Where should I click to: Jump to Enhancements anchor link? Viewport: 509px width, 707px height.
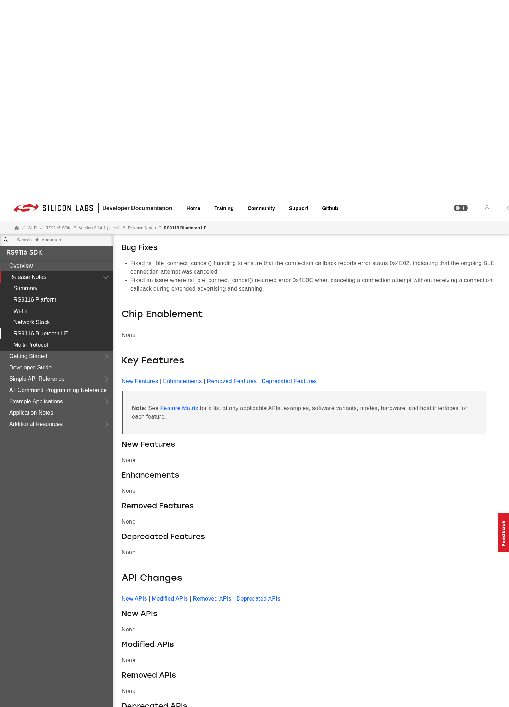(182, 381)
